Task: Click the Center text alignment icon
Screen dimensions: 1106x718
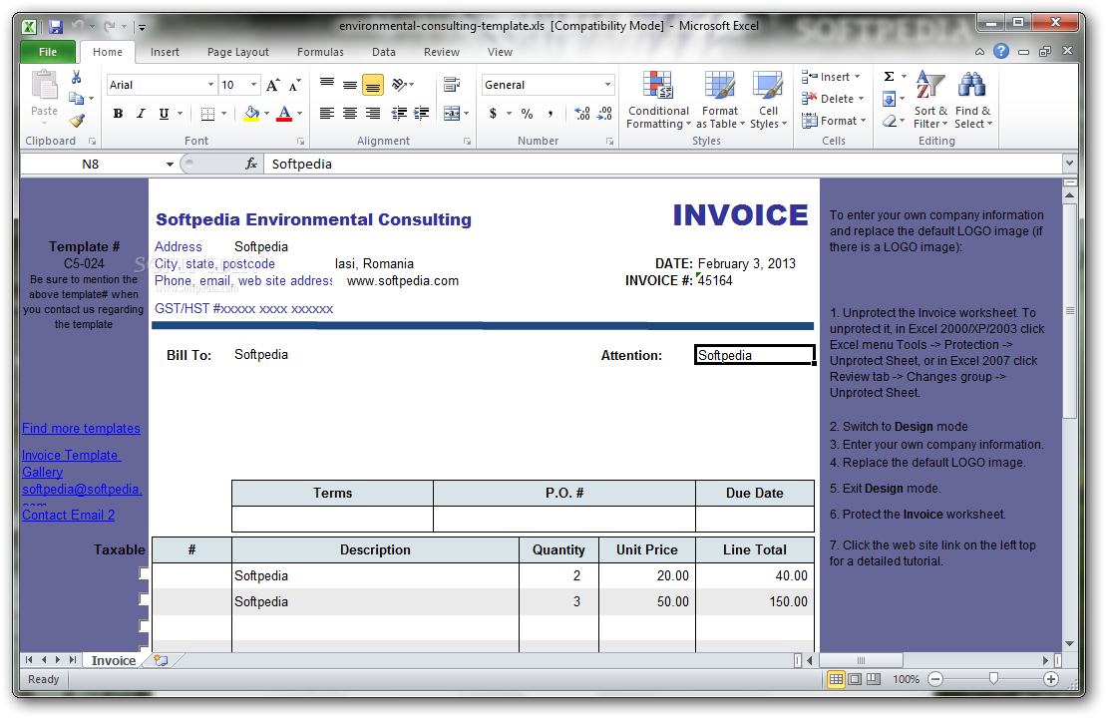Action: pyautogui.click(x=350, y=114)
